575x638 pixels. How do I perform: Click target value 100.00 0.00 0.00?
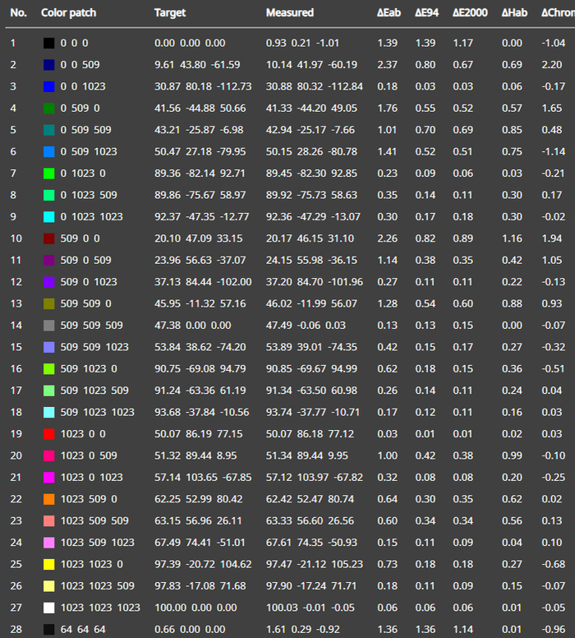pos(195,608)
